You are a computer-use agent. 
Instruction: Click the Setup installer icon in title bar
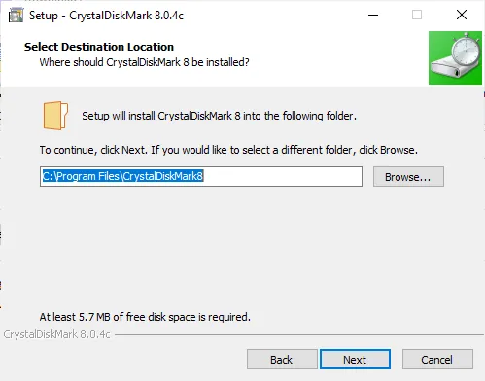(16, 16)
